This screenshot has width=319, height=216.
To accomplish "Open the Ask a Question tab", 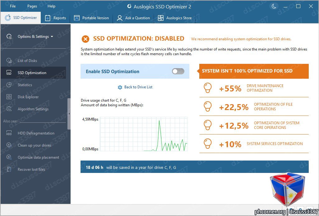I will [133, 18].
